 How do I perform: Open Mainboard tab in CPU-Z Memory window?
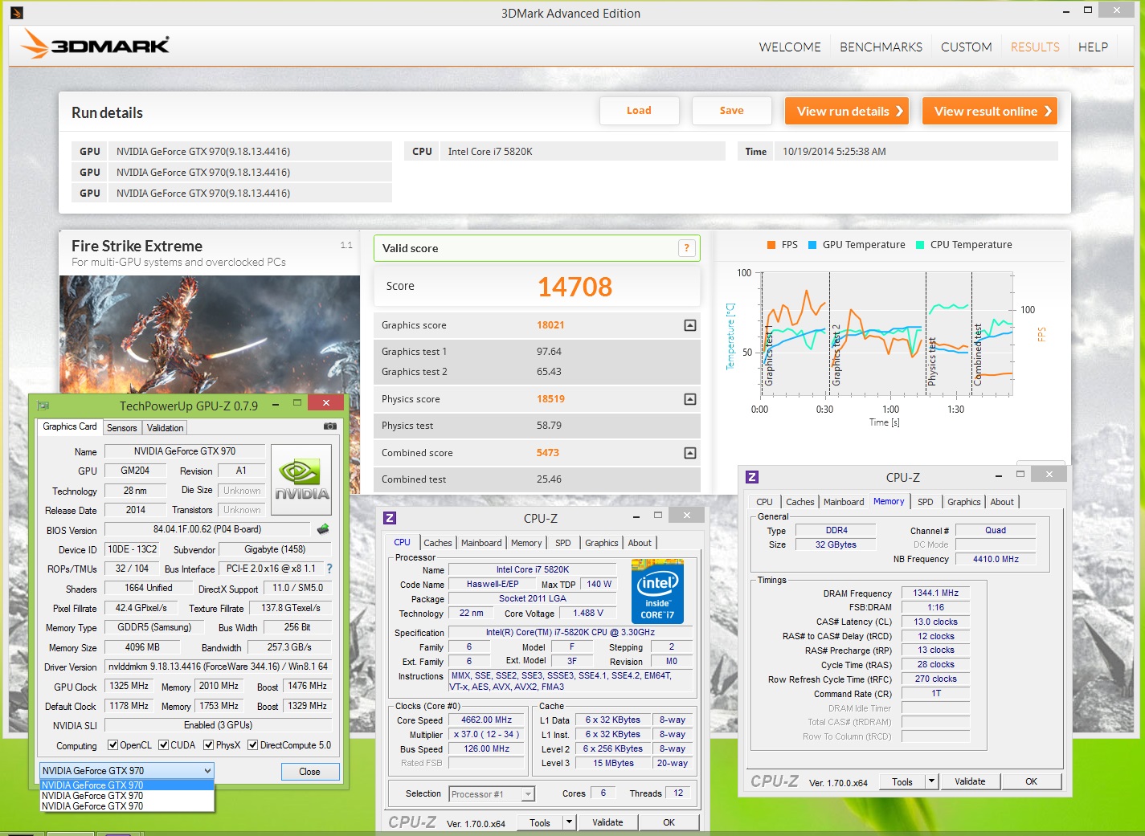coord(844,502)
